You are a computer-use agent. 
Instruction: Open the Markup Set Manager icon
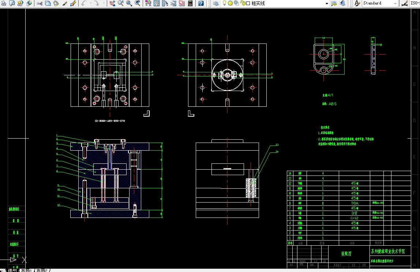(x=181, y=3)
